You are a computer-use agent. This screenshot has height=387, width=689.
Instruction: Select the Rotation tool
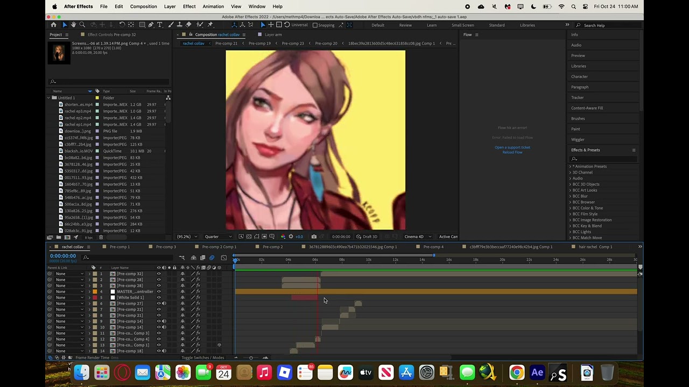pyautogui.click(x=122, y=25)
